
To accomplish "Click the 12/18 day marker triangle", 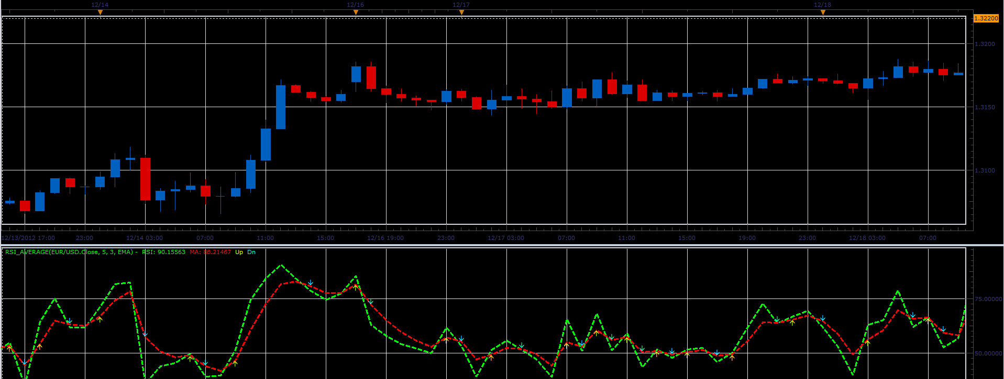I will 823,13.
